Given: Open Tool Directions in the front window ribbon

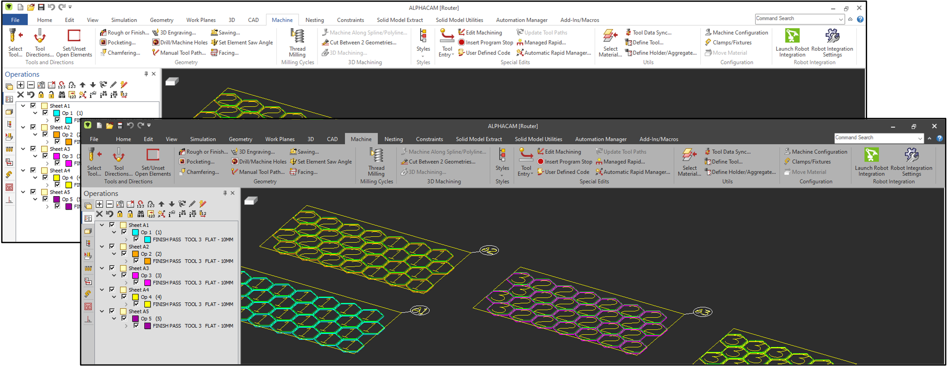Looking at the screenshot, I should (119, 162).
